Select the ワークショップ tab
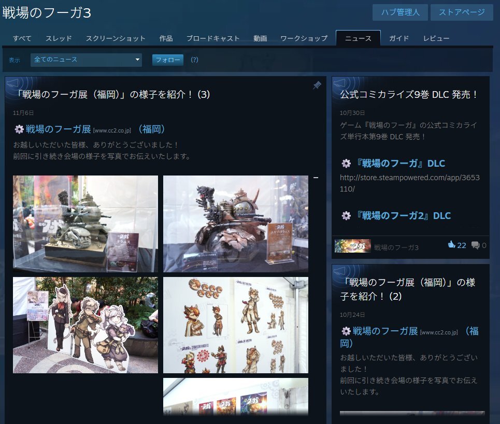Screen dimensions: 500x424 click(x=304, y=38)
